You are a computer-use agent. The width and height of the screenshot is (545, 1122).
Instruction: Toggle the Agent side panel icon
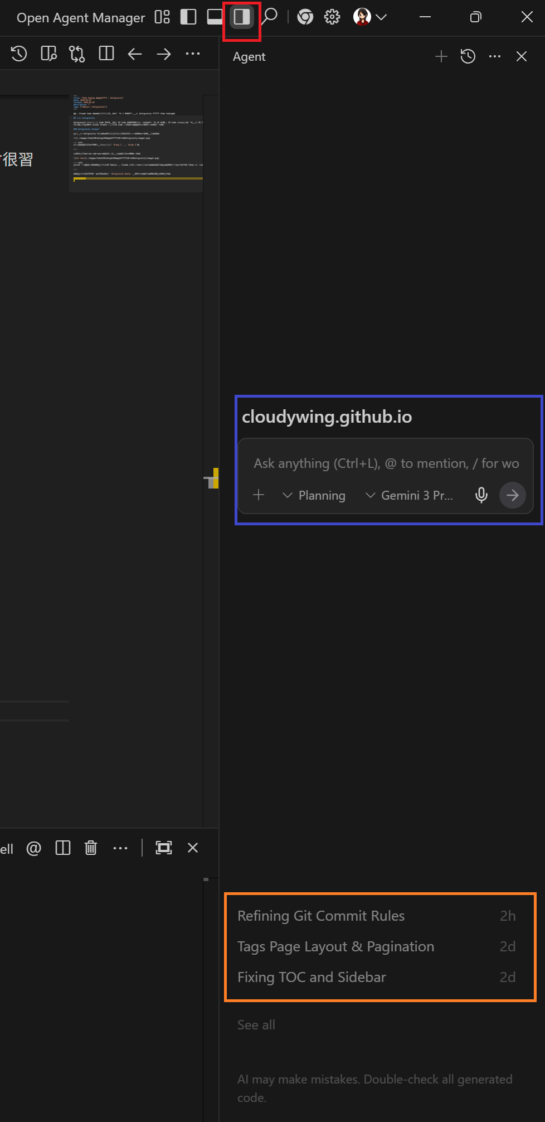click(x=241, y=17)
